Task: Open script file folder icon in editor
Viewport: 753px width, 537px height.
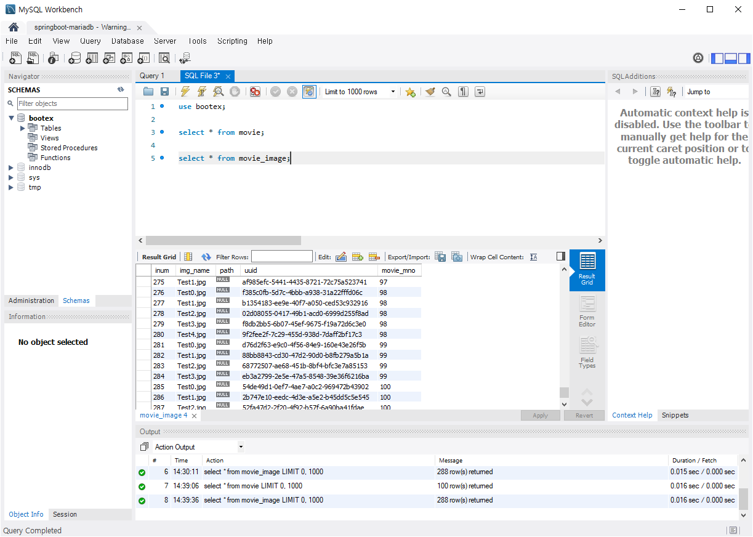Action: (x=148, y=91)
